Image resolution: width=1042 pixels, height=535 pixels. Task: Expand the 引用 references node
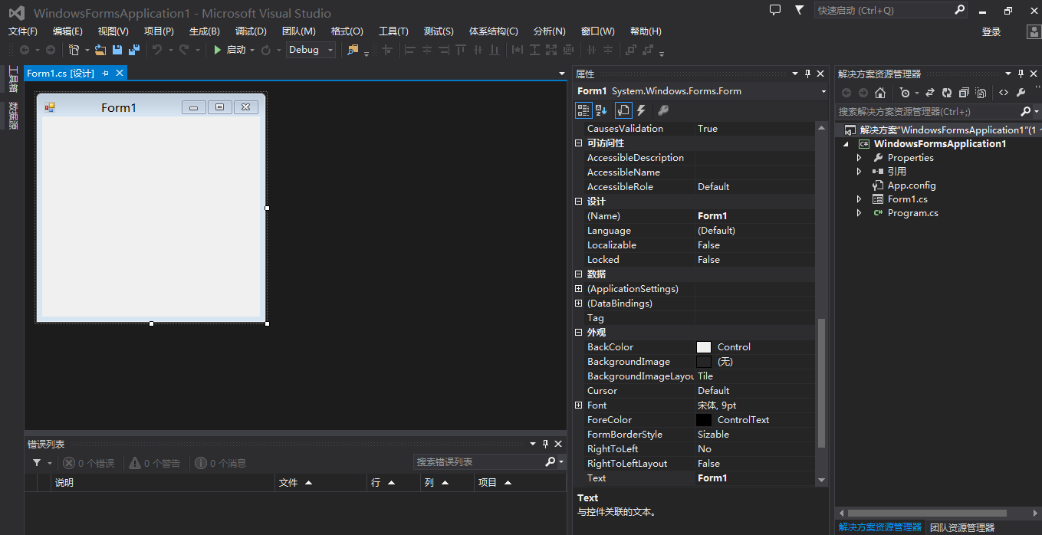click(x=859, y=172)
